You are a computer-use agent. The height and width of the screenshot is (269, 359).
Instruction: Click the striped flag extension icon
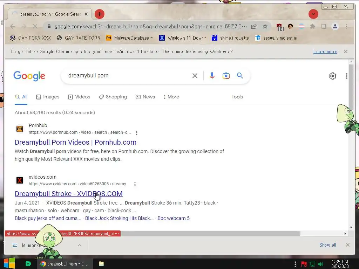(302, 26)
